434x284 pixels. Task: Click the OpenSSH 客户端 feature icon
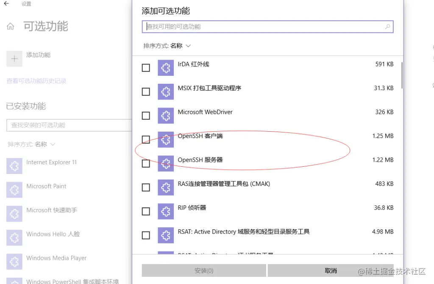pos(165,139)
